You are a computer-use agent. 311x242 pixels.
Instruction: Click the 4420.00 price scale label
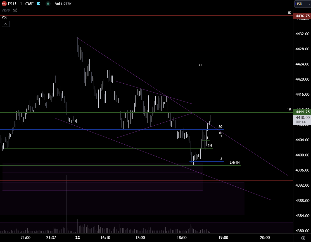click(x=302, y=79)
